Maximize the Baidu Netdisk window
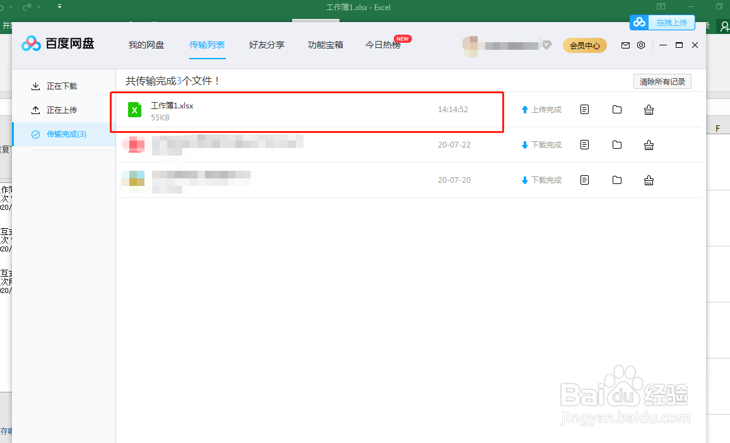 pos(680,45)
